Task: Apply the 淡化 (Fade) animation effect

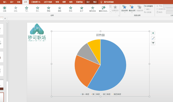Action: tap(16, 9)
